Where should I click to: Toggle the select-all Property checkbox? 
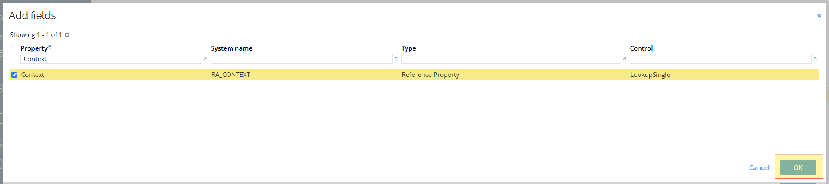tap(15, 48)
